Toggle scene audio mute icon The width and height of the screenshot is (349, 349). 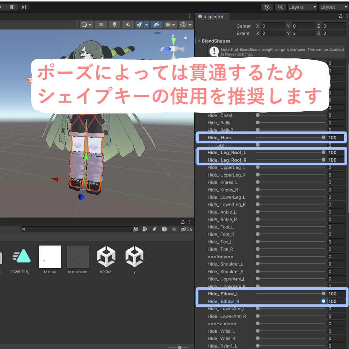[128, 25]
